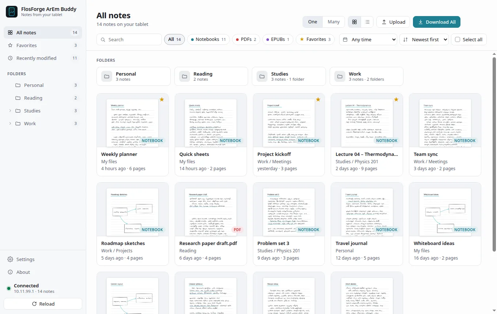Click the Recently modified clock icon
The image size is (497, 314).
[10, 58]
